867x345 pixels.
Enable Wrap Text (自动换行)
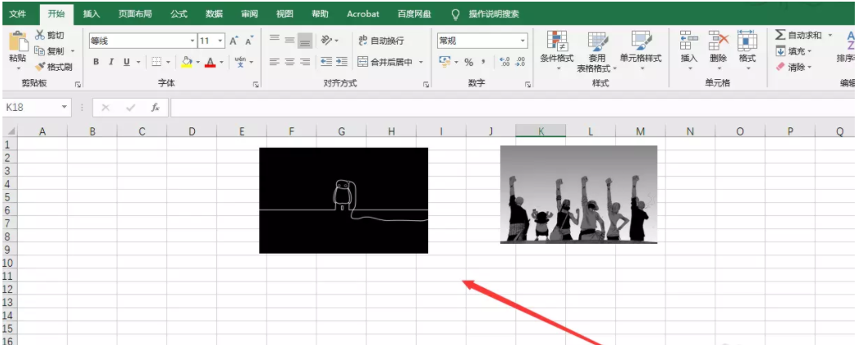point(380,41)
